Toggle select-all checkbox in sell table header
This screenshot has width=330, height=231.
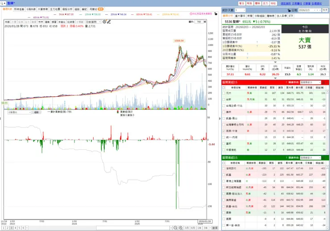click(x=223, y=163)
